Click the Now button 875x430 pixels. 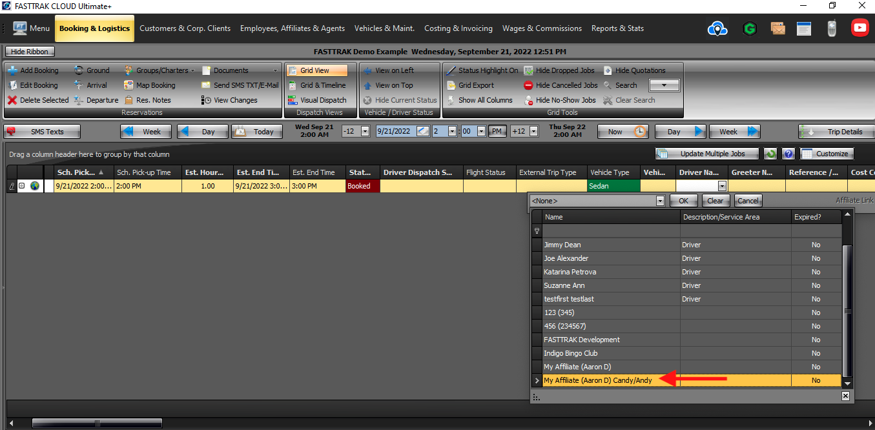623,132
